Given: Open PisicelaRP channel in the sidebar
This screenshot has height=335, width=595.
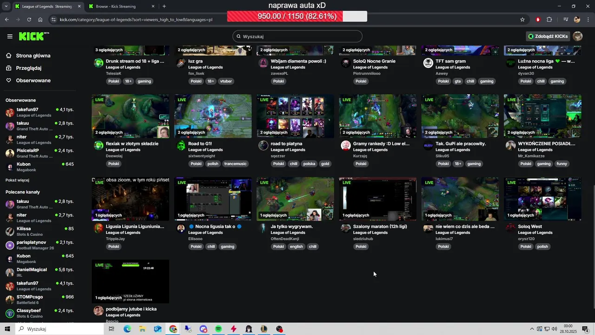Looking at the screenshot, I should 40,153.
